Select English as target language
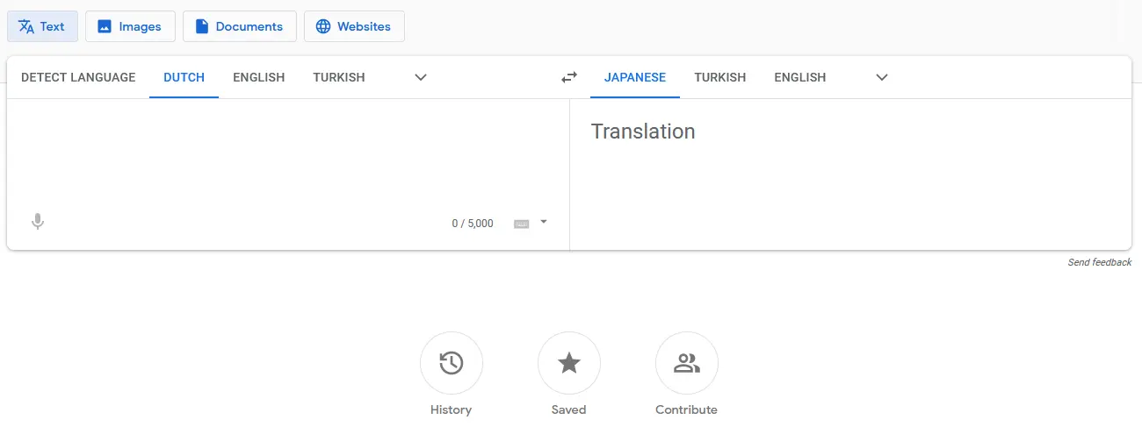 [799, 77]
